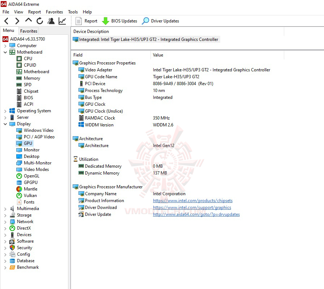324x289 pixels.
Task: Open the graph chart toolbar icon
Action: click(62, 21)
